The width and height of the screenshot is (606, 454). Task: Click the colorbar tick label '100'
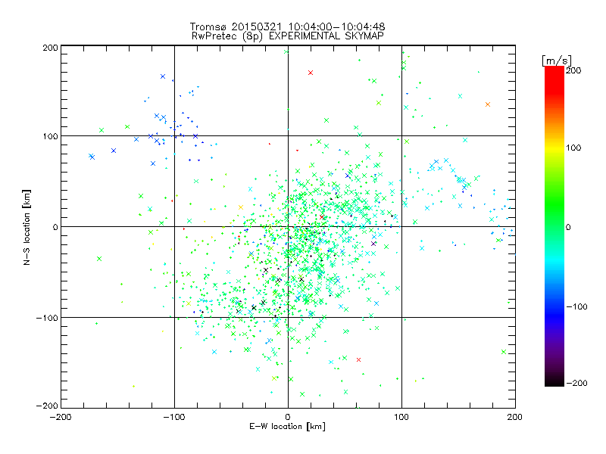[x=573, y=148]
